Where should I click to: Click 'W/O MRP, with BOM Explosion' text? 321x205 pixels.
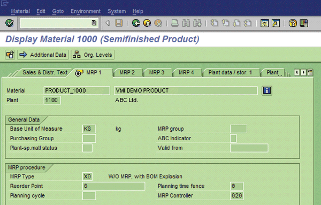(x=145, y=177)
